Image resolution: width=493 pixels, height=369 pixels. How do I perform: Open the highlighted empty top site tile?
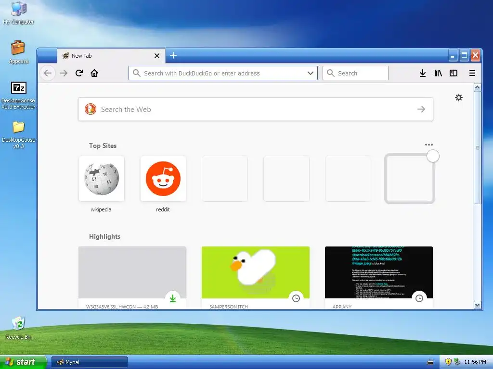pyautogui.click(x=409, y=179)
